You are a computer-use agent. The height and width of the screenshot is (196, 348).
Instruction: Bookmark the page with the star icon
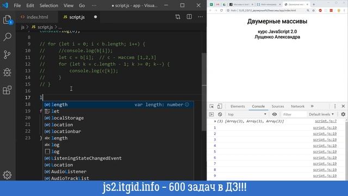(x=314, y=10)
